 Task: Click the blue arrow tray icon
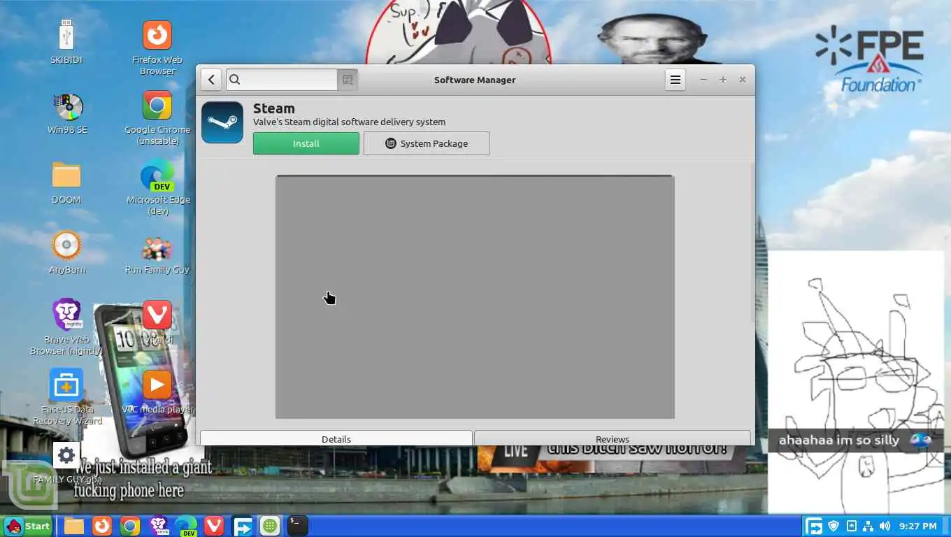pos(814,526)
